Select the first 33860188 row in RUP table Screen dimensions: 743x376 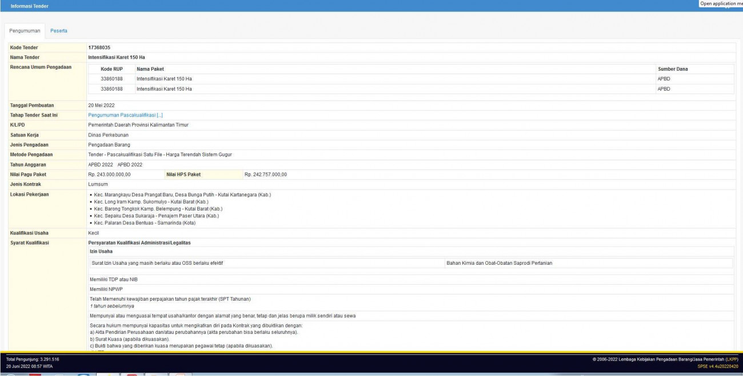click(x=111, y=79)
